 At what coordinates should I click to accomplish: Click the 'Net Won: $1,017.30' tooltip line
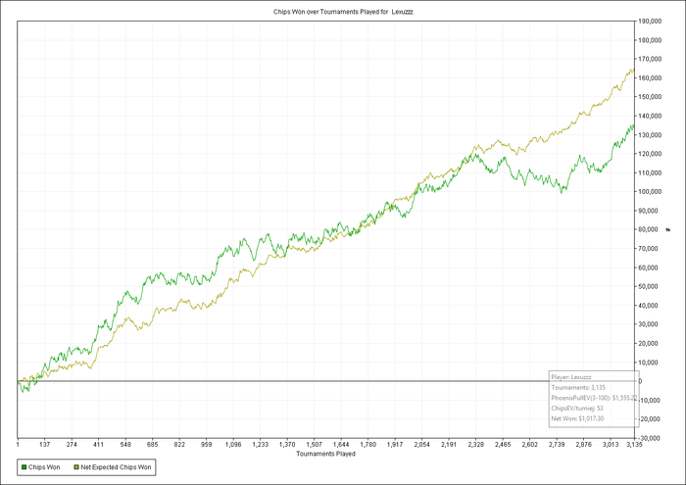point(577,418)
